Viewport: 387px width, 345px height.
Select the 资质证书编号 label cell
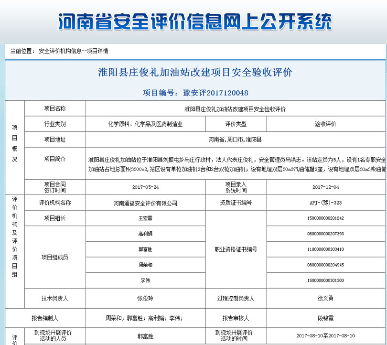coord(236,203)
